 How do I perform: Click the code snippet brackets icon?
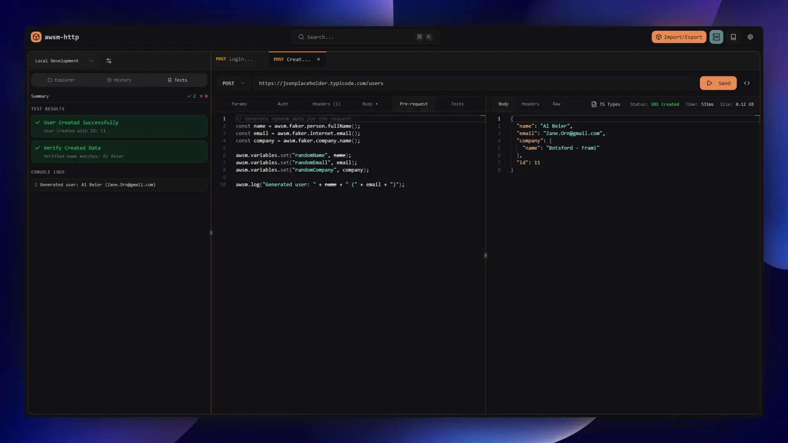(x=747, y=83)
